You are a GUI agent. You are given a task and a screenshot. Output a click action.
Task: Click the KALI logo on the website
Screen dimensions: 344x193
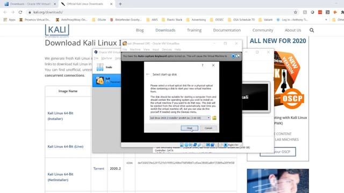pos(57,30)
